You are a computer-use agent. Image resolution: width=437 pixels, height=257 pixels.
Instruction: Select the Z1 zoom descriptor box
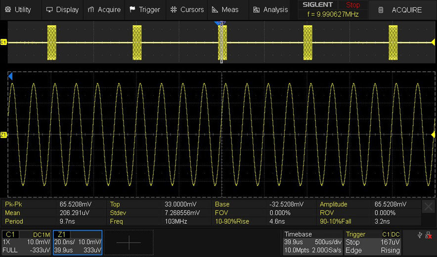tap(78, 242)
